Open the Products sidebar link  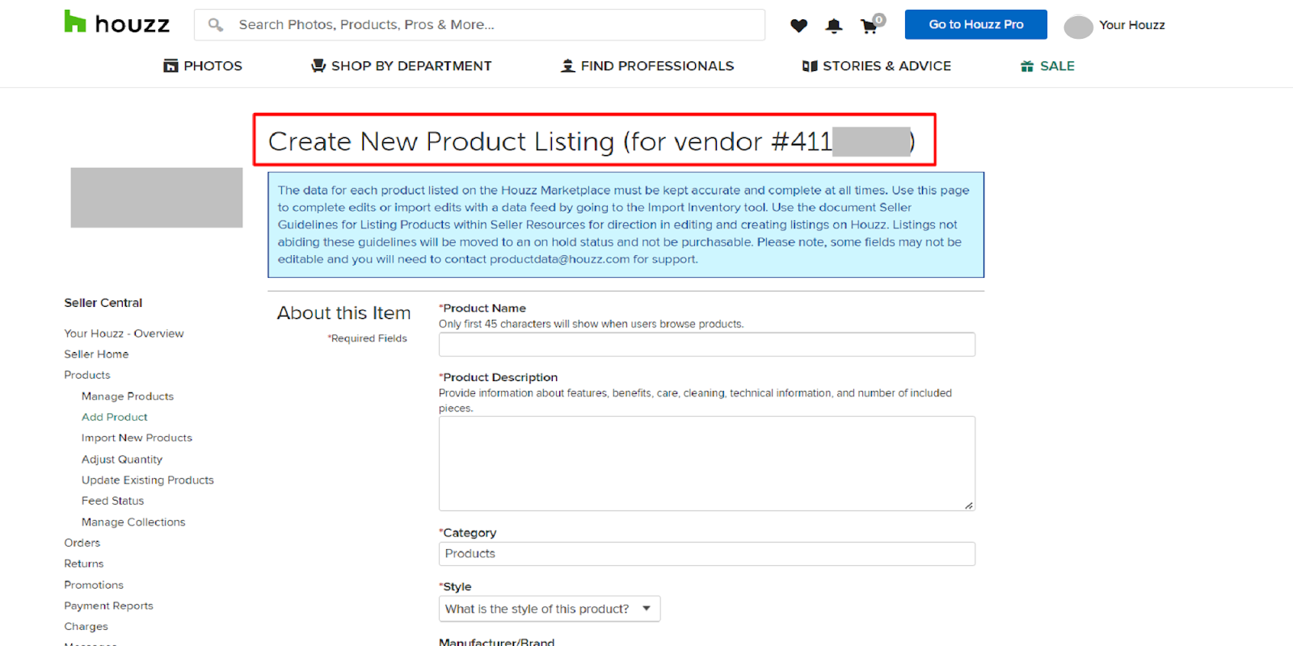pos(87,375)
